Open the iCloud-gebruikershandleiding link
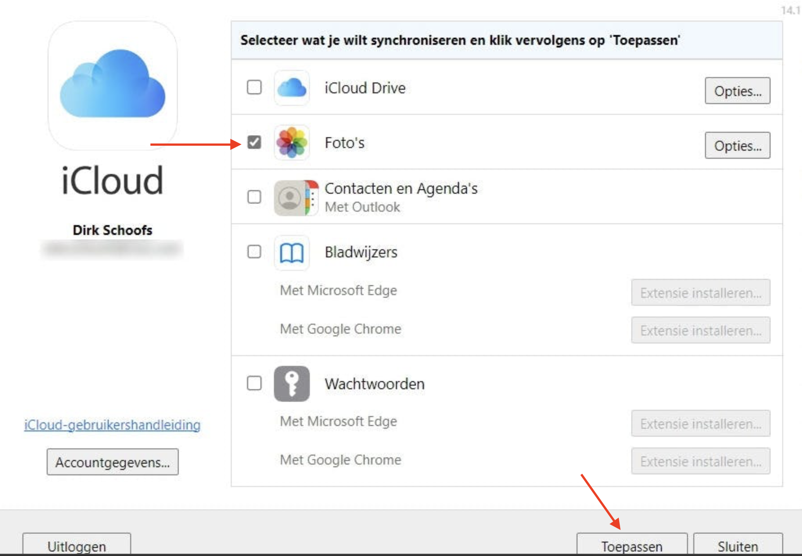Screen dimensions: 802x556 coord(113,425)
